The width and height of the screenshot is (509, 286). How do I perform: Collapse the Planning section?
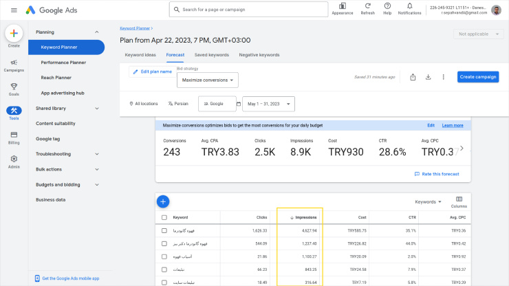(x=97, y=32)
